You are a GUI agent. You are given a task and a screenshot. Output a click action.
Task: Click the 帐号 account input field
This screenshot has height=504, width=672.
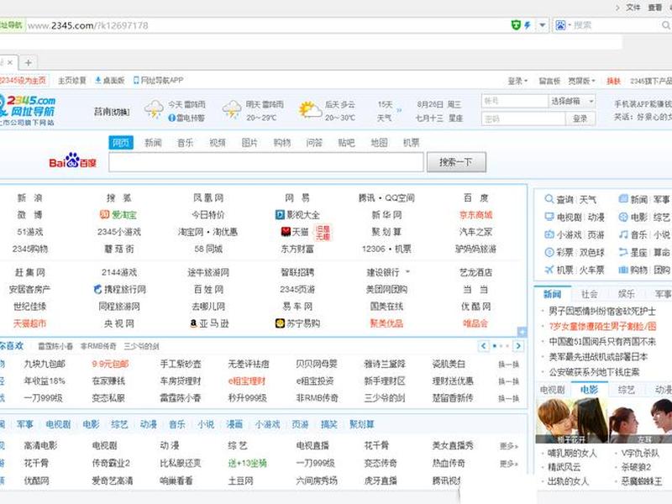515,101
